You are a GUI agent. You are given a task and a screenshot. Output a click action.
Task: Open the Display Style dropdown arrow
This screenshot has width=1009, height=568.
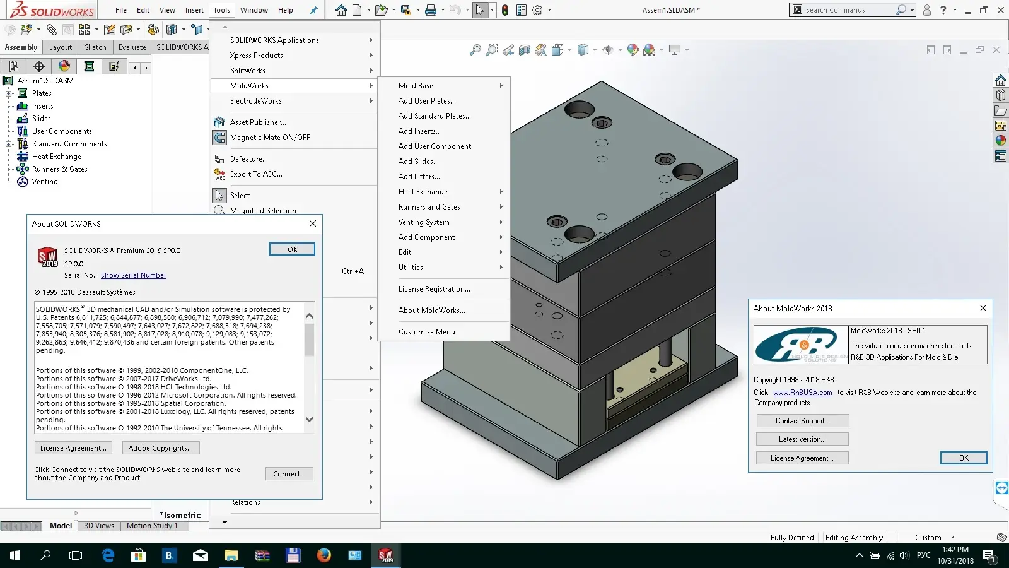point(594,50)
